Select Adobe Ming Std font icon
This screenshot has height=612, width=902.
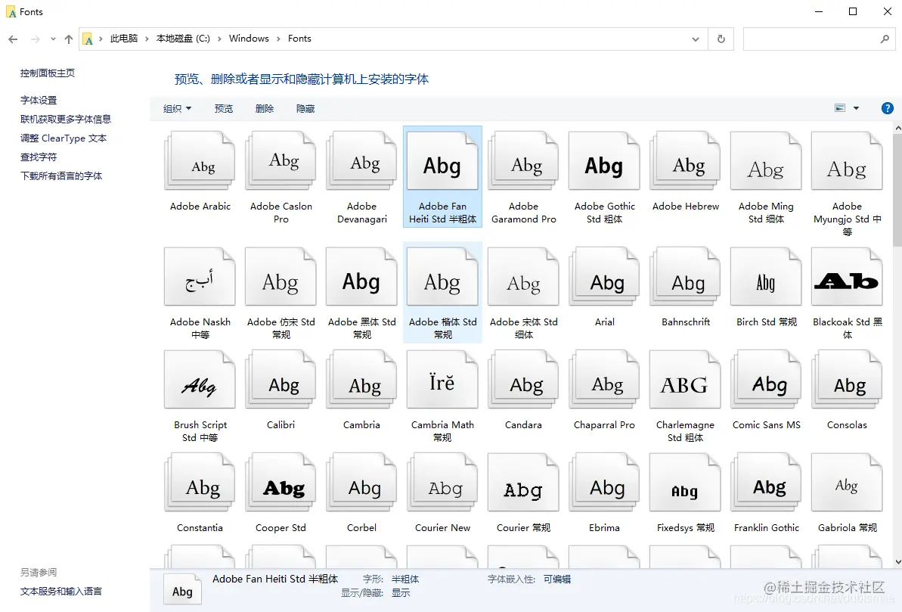[766, 161]
